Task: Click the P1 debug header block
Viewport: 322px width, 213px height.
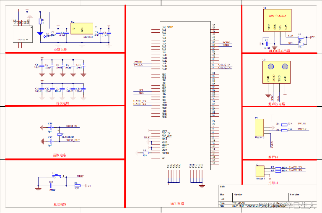Action: [260, 127]
